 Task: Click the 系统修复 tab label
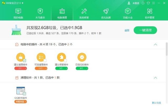[x=84, y=18]
